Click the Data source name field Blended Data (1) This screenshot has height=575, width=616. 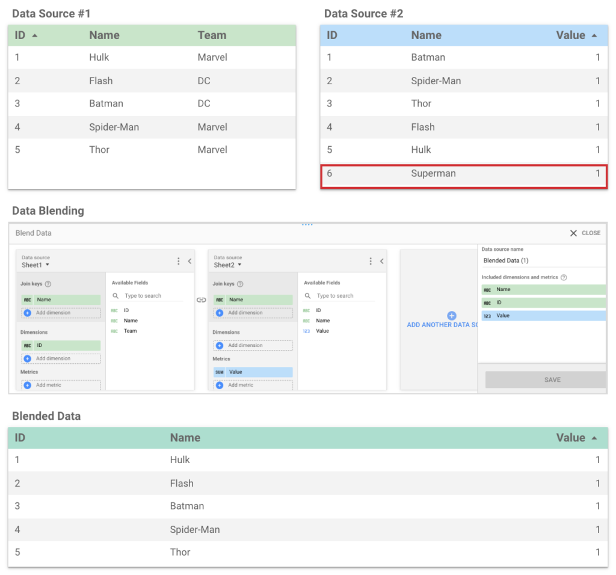[541, 260]
